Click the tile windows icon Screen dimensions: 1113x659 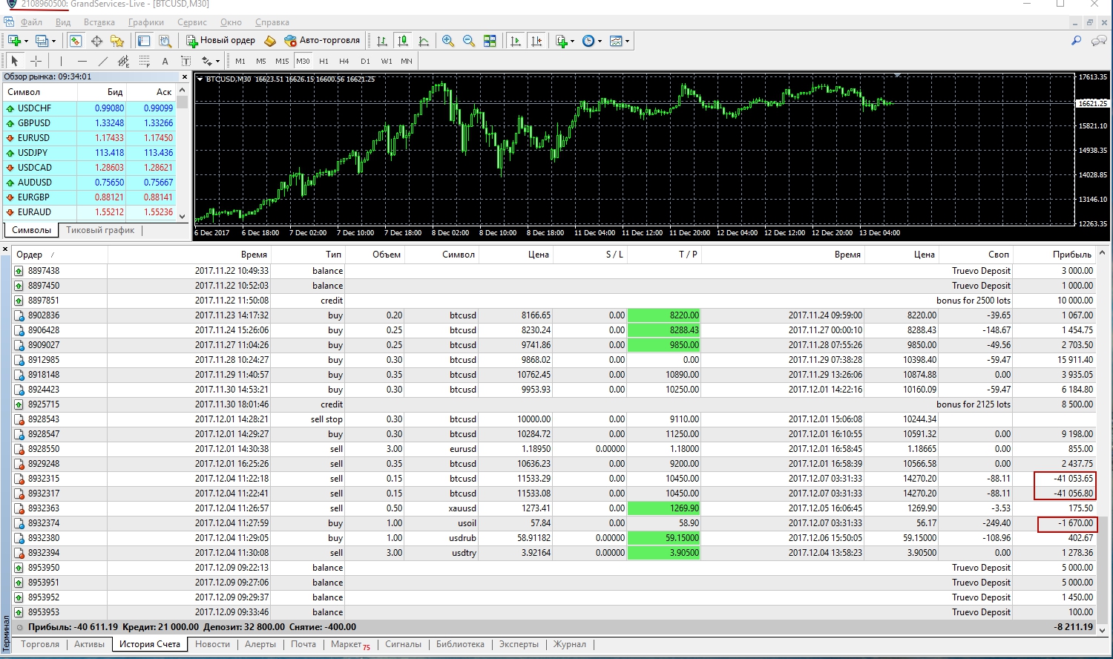pyautogui.click(x=490, y=41)
